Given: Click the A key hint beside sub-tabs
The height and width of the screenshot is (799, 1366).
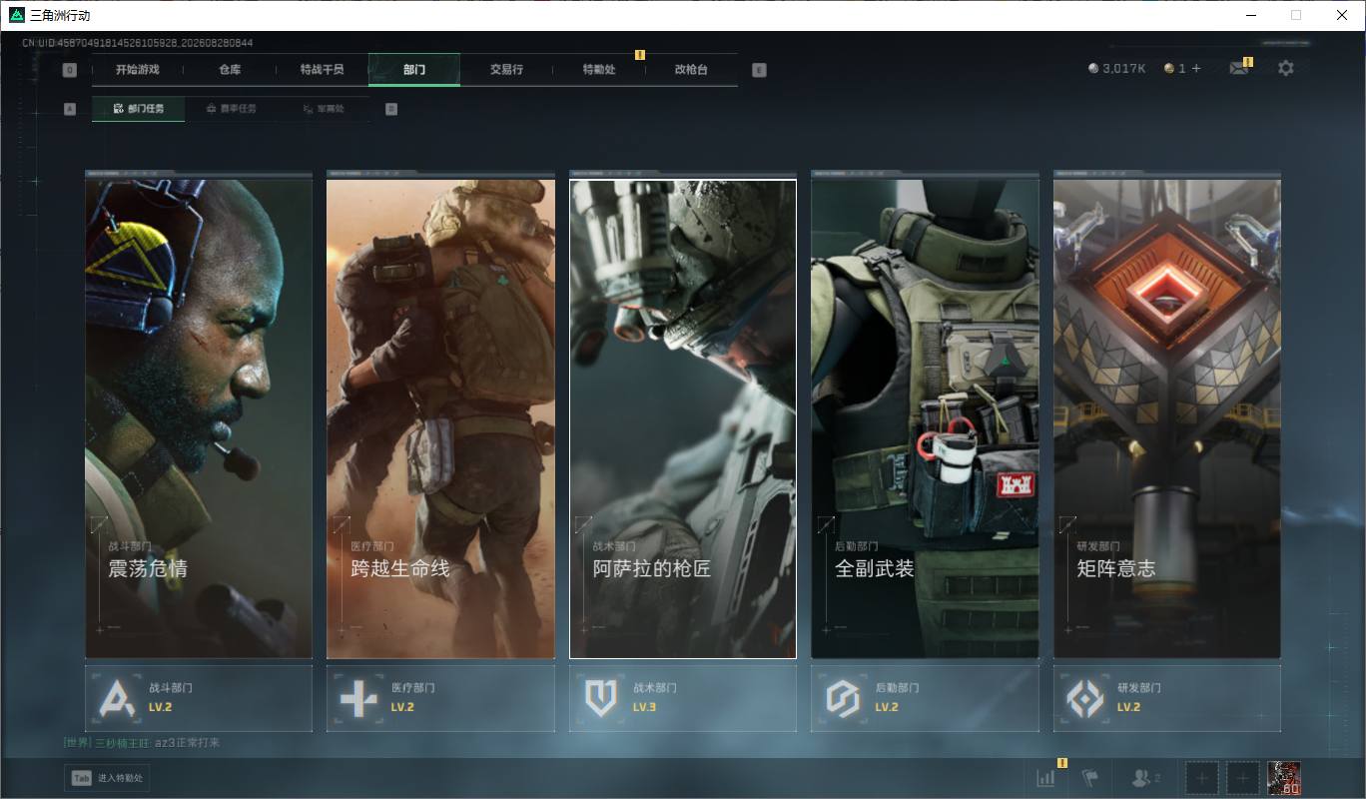Looking at the screenshot, I should [x=70, y=109].
